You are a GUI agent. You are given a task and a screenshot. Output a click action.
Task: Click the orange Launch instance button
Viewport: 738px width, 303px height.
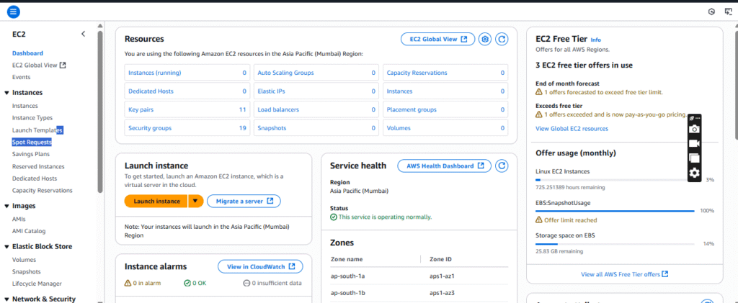click(156, 201)
